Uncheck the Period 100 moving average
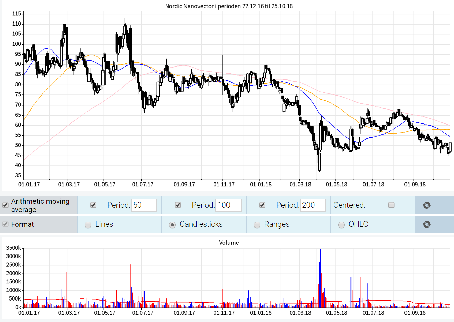454x322 pixels. click(178, 205)
